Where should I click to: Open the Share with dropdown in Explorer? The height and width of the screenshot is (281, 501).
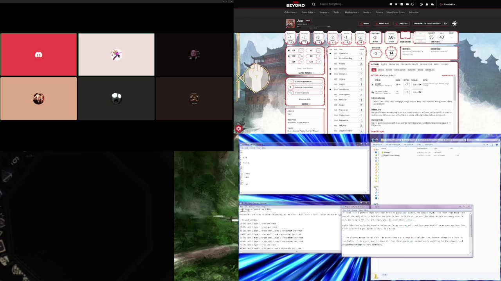point(409,144)
